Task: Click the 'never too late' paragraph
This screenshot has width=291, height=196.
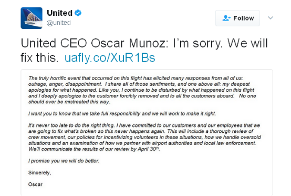Action: [144, 137]
